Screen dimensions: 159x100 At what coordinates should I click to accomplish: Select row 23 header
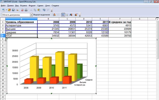[x=3, y=97]
